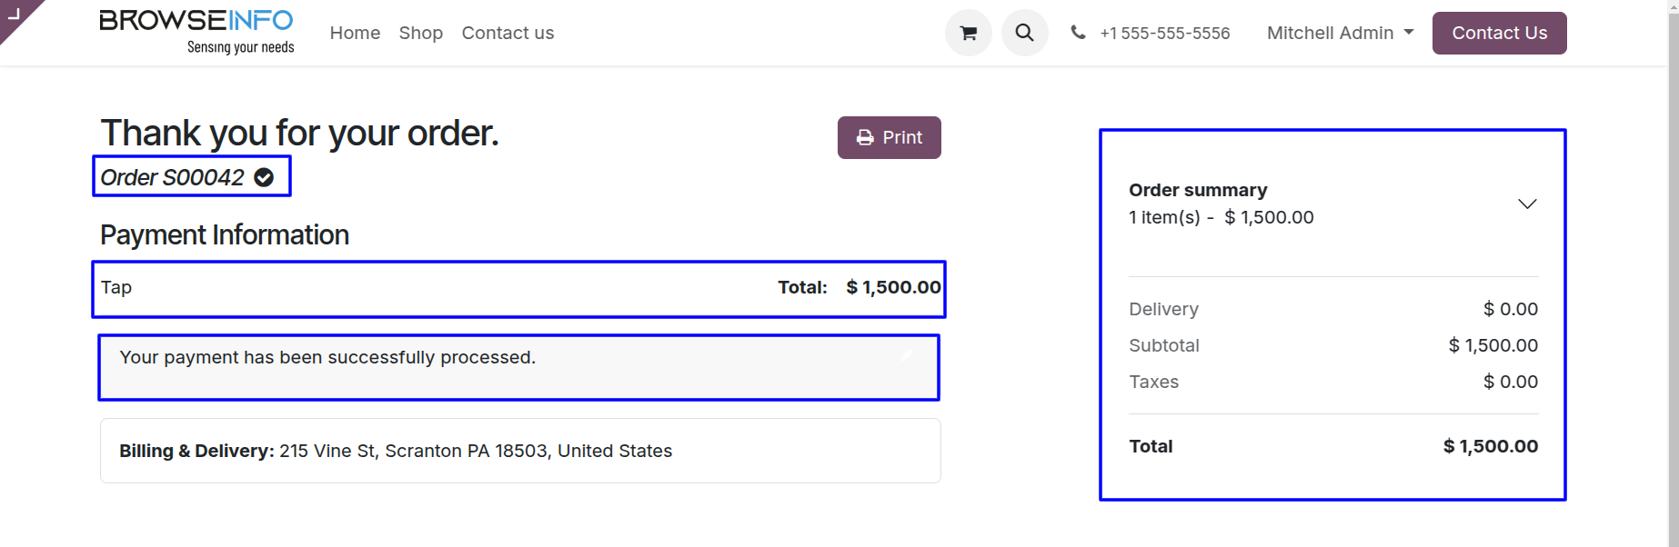Click the search magnifier icon
The height and width of the screenshot is (547, 1679).
tap(1024, 34)
